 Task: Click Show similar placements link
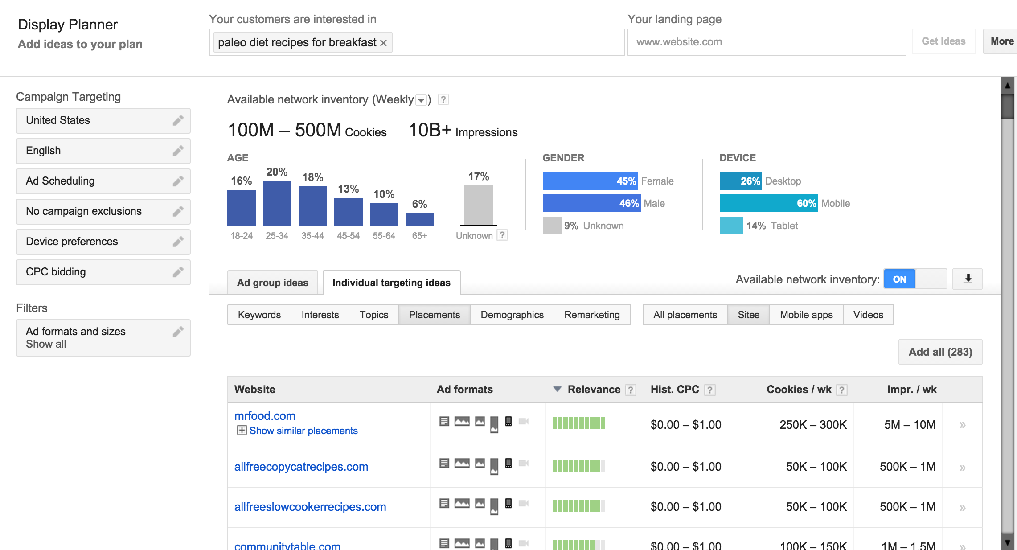tap(303, 431)
